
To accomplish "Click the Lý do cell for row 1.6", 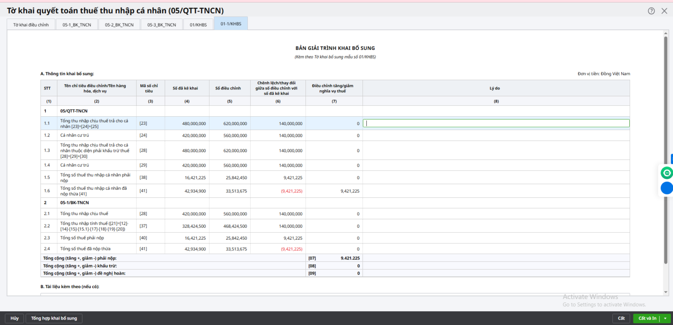I will click(496, 191).
